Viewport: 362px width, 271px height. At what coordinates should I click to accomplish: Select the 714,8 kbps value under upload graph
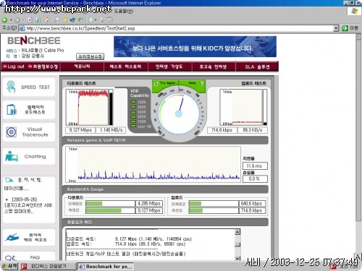point(222,130)
